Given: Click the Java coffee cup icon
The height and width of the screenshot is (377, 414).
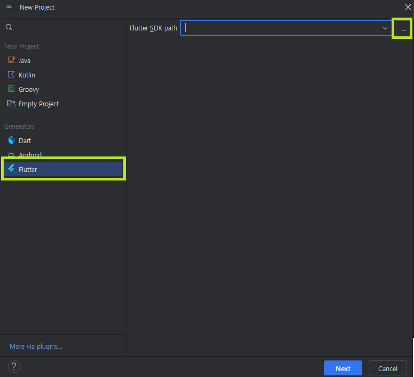Looking at the screenshot, I should coord(11,60).
